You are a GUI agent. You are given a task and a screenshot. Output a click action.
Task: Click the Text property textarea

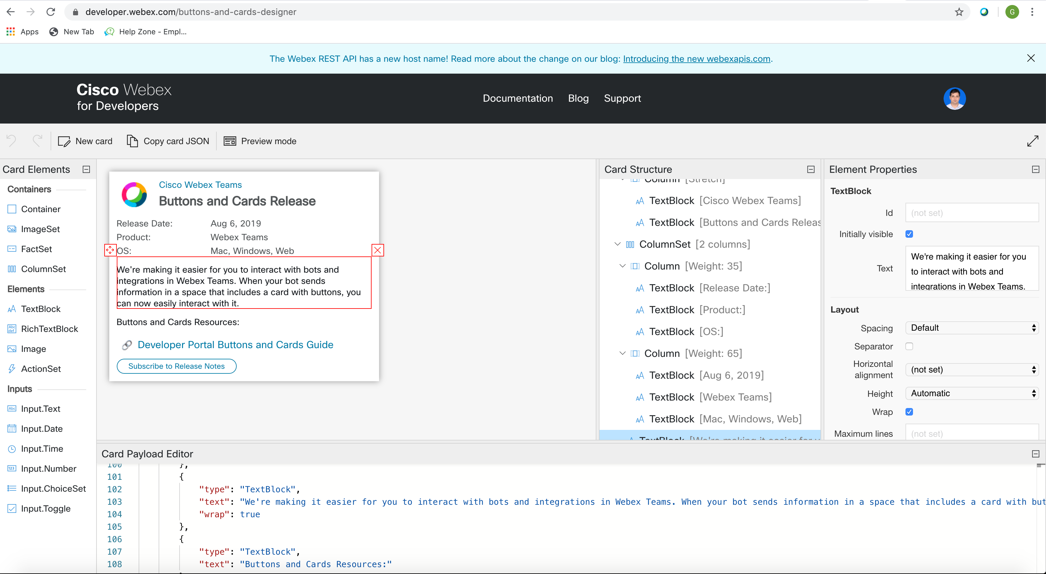[972, 268]
